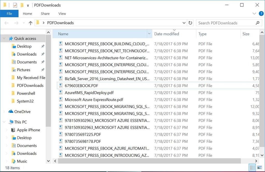Select PDFDownloads in navigation pane
The height and width of the screenshot is (172, 265).
click(30, 85)
